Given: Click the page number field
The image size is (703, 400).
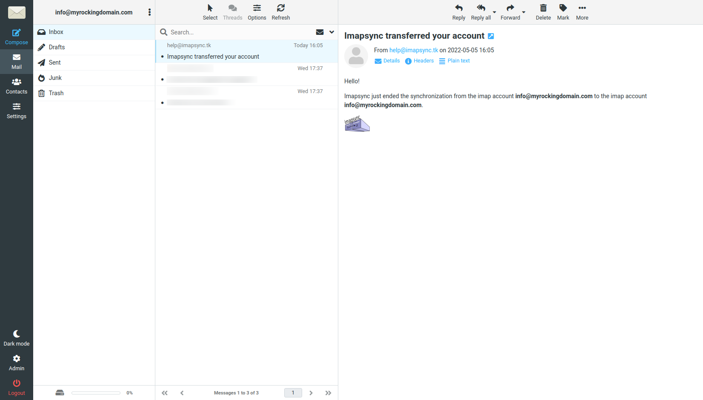Looking at the screenshot, I should click(x=293, y=393).
